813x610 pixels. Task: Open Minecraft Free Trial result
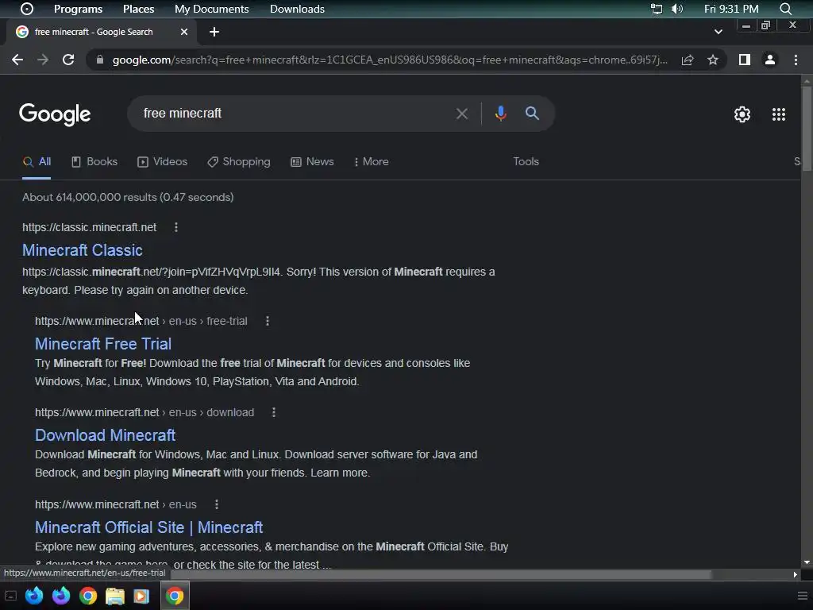[x=103, y=343]
